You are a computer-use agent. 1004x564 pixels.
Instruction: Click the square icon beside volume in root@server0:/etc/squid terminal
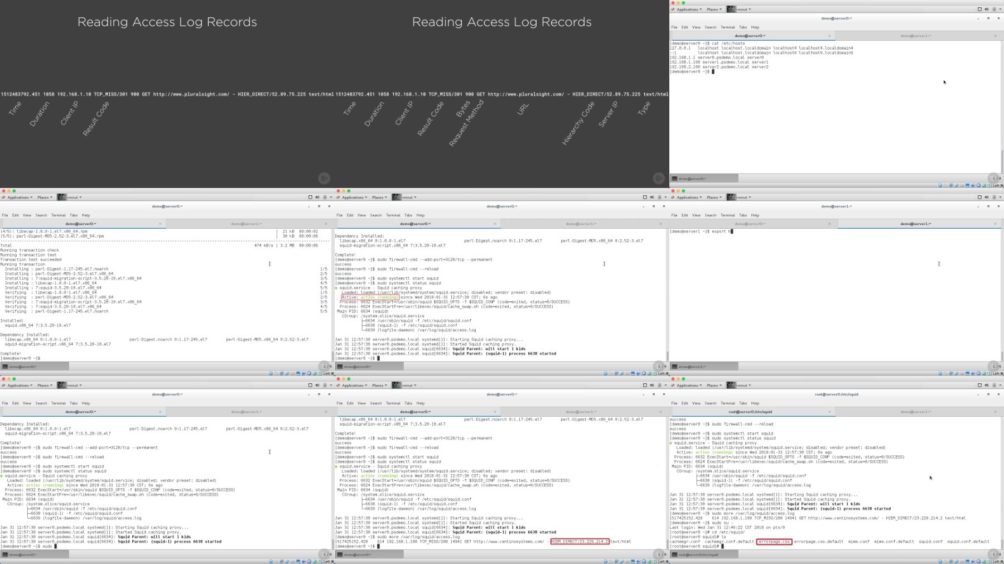(979, 385)
